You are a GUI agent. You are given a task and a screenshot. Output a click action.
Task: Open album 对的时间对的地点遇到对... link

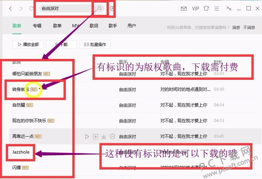pyautogui.click(x=185, y=89)
